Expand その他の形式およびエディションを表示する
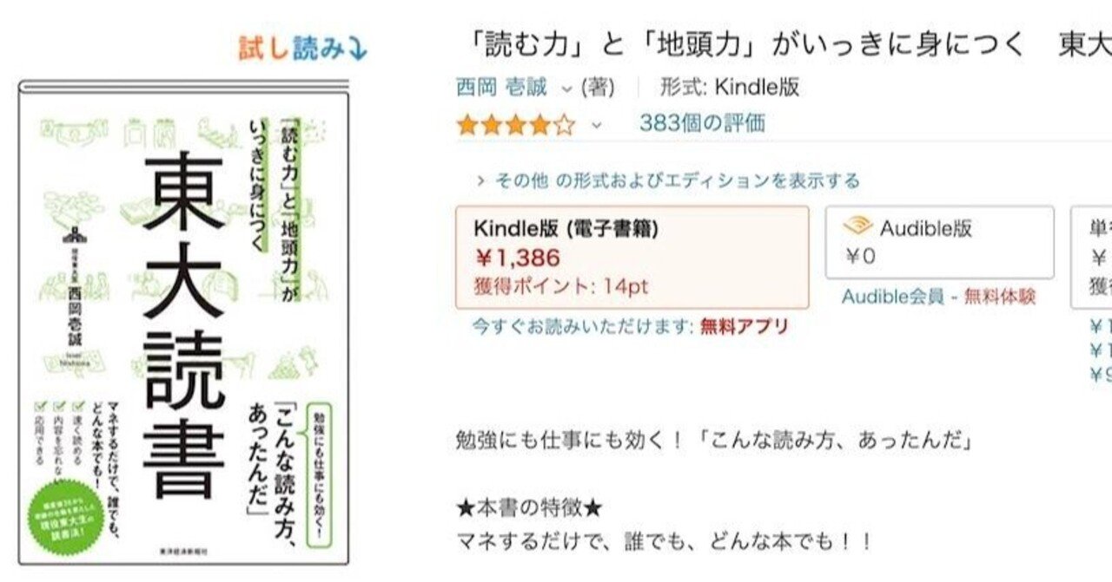Viewport: 1112px width, 582px height. (668, 180)
